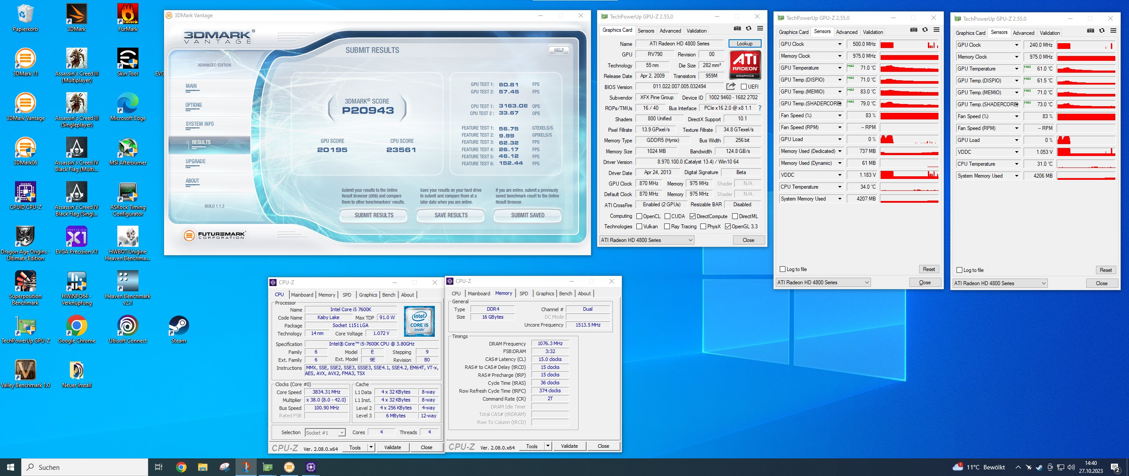Click the Lookup button in GPU-Z
The height and width of the screenshot is (476, 1129).
[x=744, y=44]
